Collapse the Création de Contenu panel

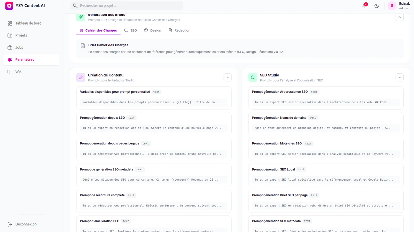227,78
